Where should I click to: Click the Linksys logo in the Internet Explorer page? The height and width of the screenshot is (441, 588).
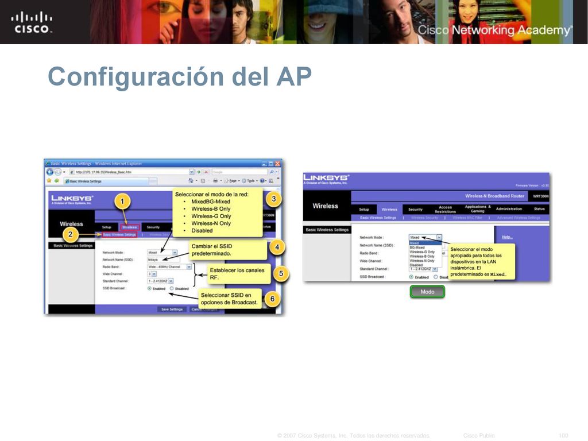[x=72, y=199]
